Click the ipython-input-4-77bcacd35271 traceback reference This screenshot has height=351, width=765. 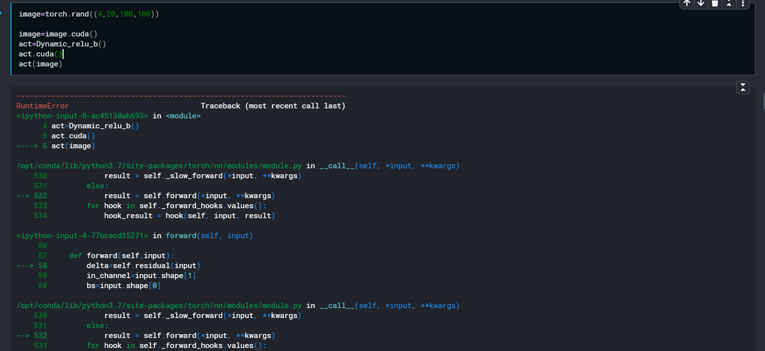click(82, 236)
